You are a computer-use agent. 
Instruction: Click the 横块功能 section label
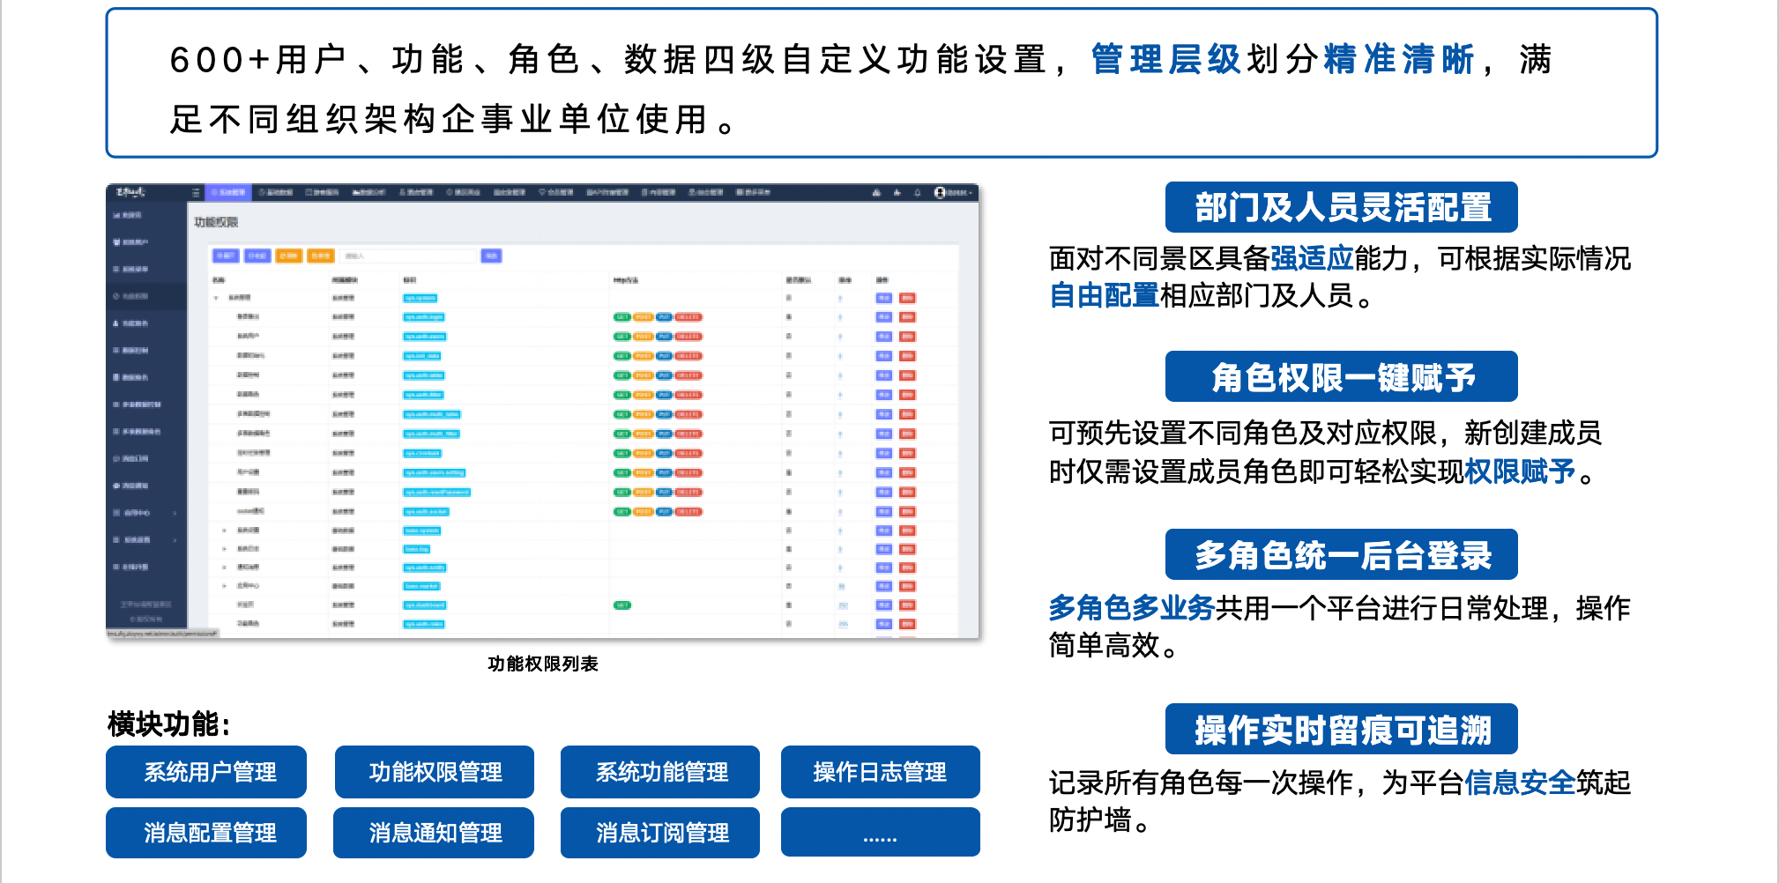(x=169, y=724)
